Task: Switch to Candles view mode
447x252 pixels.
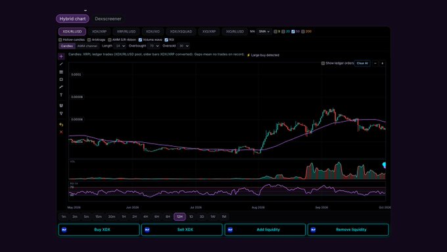Action: point(66,46)
